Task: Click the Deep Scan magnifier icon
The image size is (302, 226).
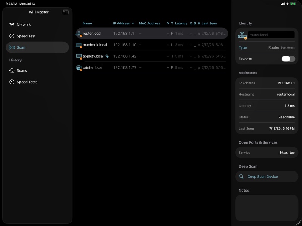Action: coord(241,176)
